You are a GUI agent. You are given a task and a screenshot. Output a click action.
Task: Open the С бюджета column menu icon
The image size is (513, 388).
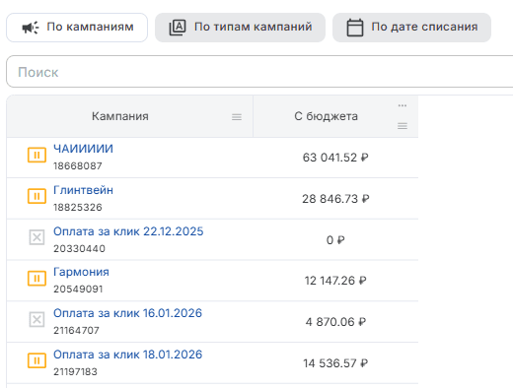coord(403,126)
